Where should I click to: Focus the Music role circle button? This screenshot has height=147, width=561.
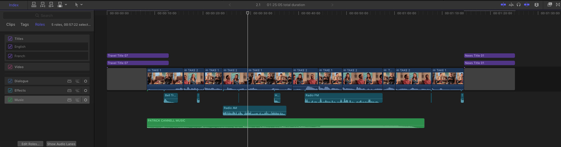coord(86,100)
